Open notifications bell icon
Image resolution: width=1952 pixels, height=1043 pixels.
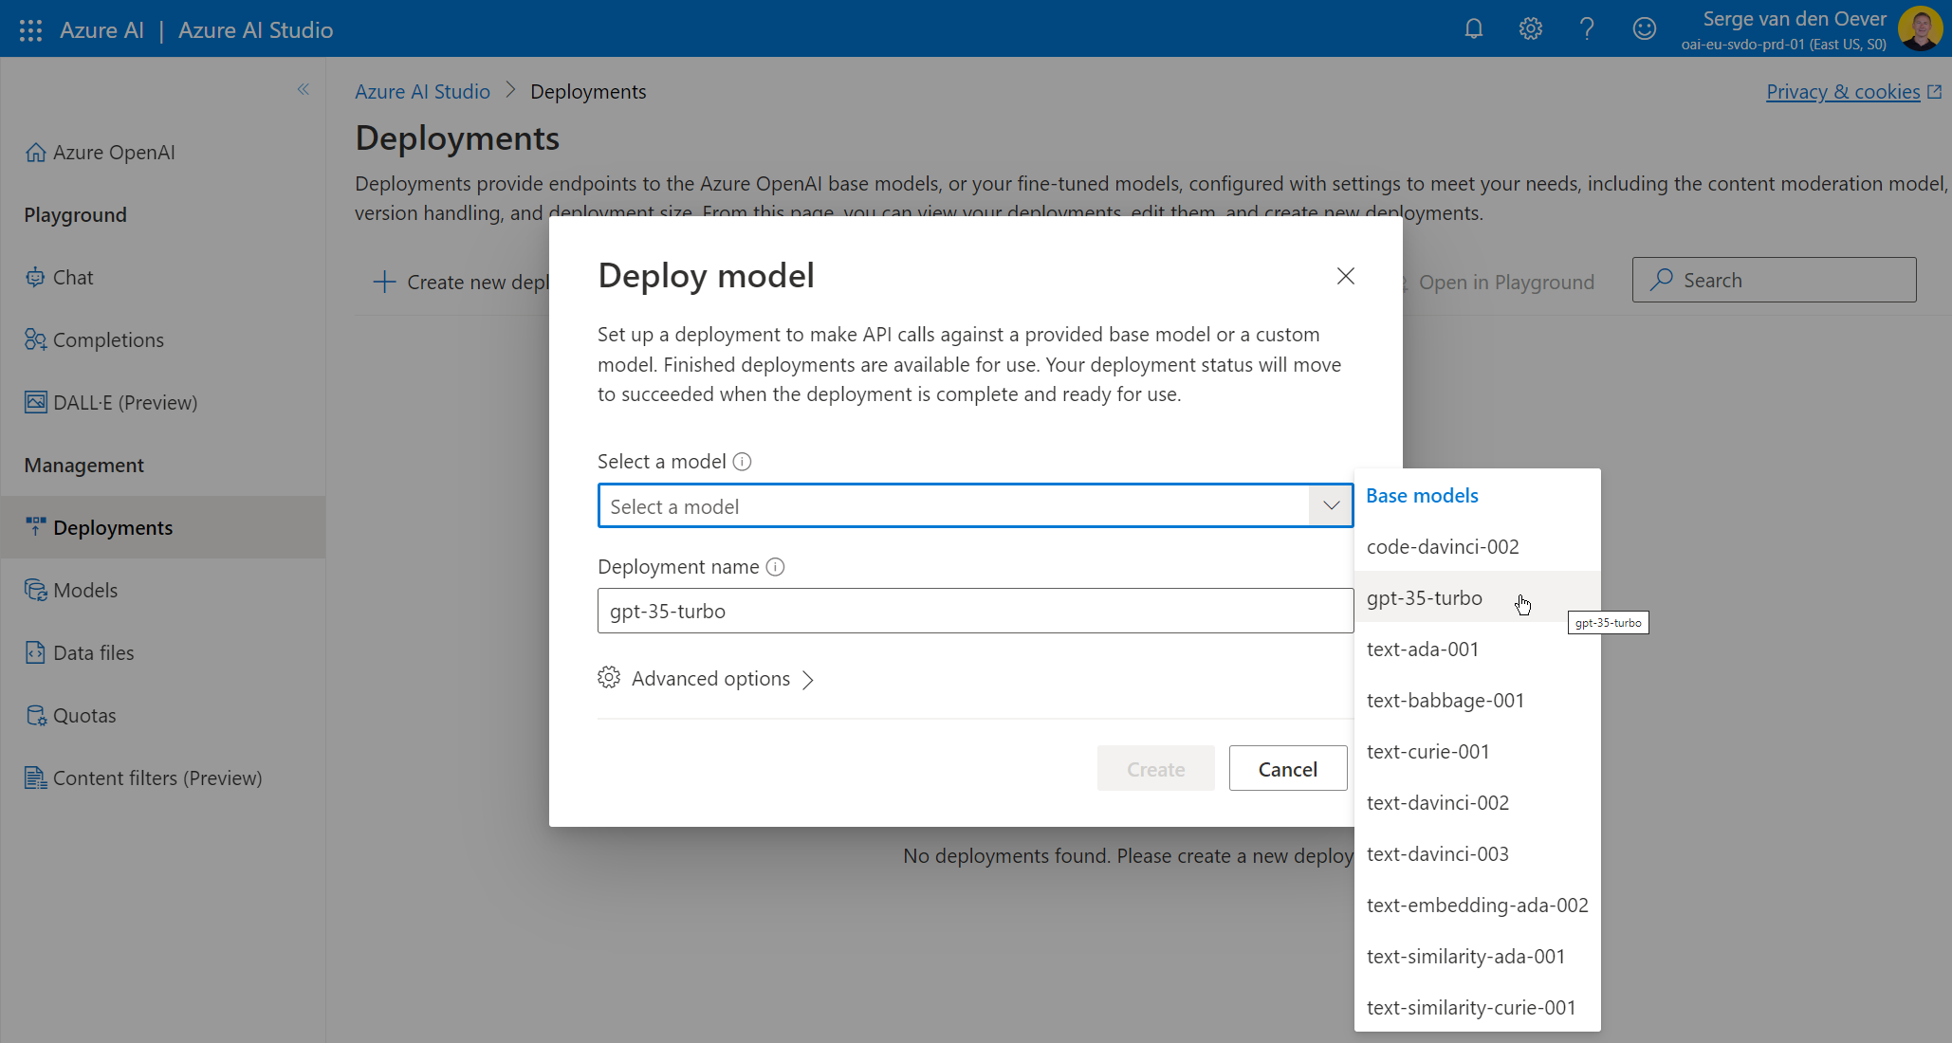(1473, 28)
